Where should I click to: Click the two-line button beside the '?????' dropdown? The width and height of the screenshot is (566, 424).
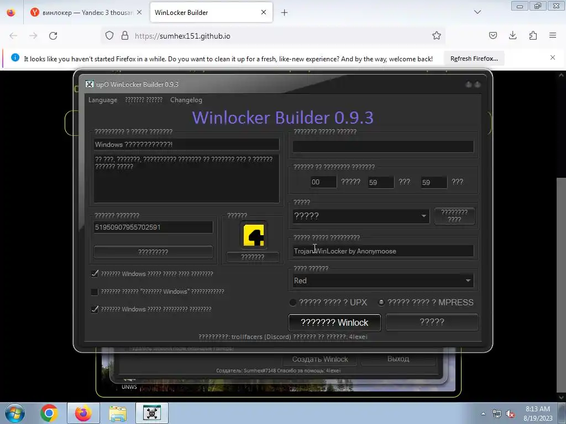click(454, 216)
